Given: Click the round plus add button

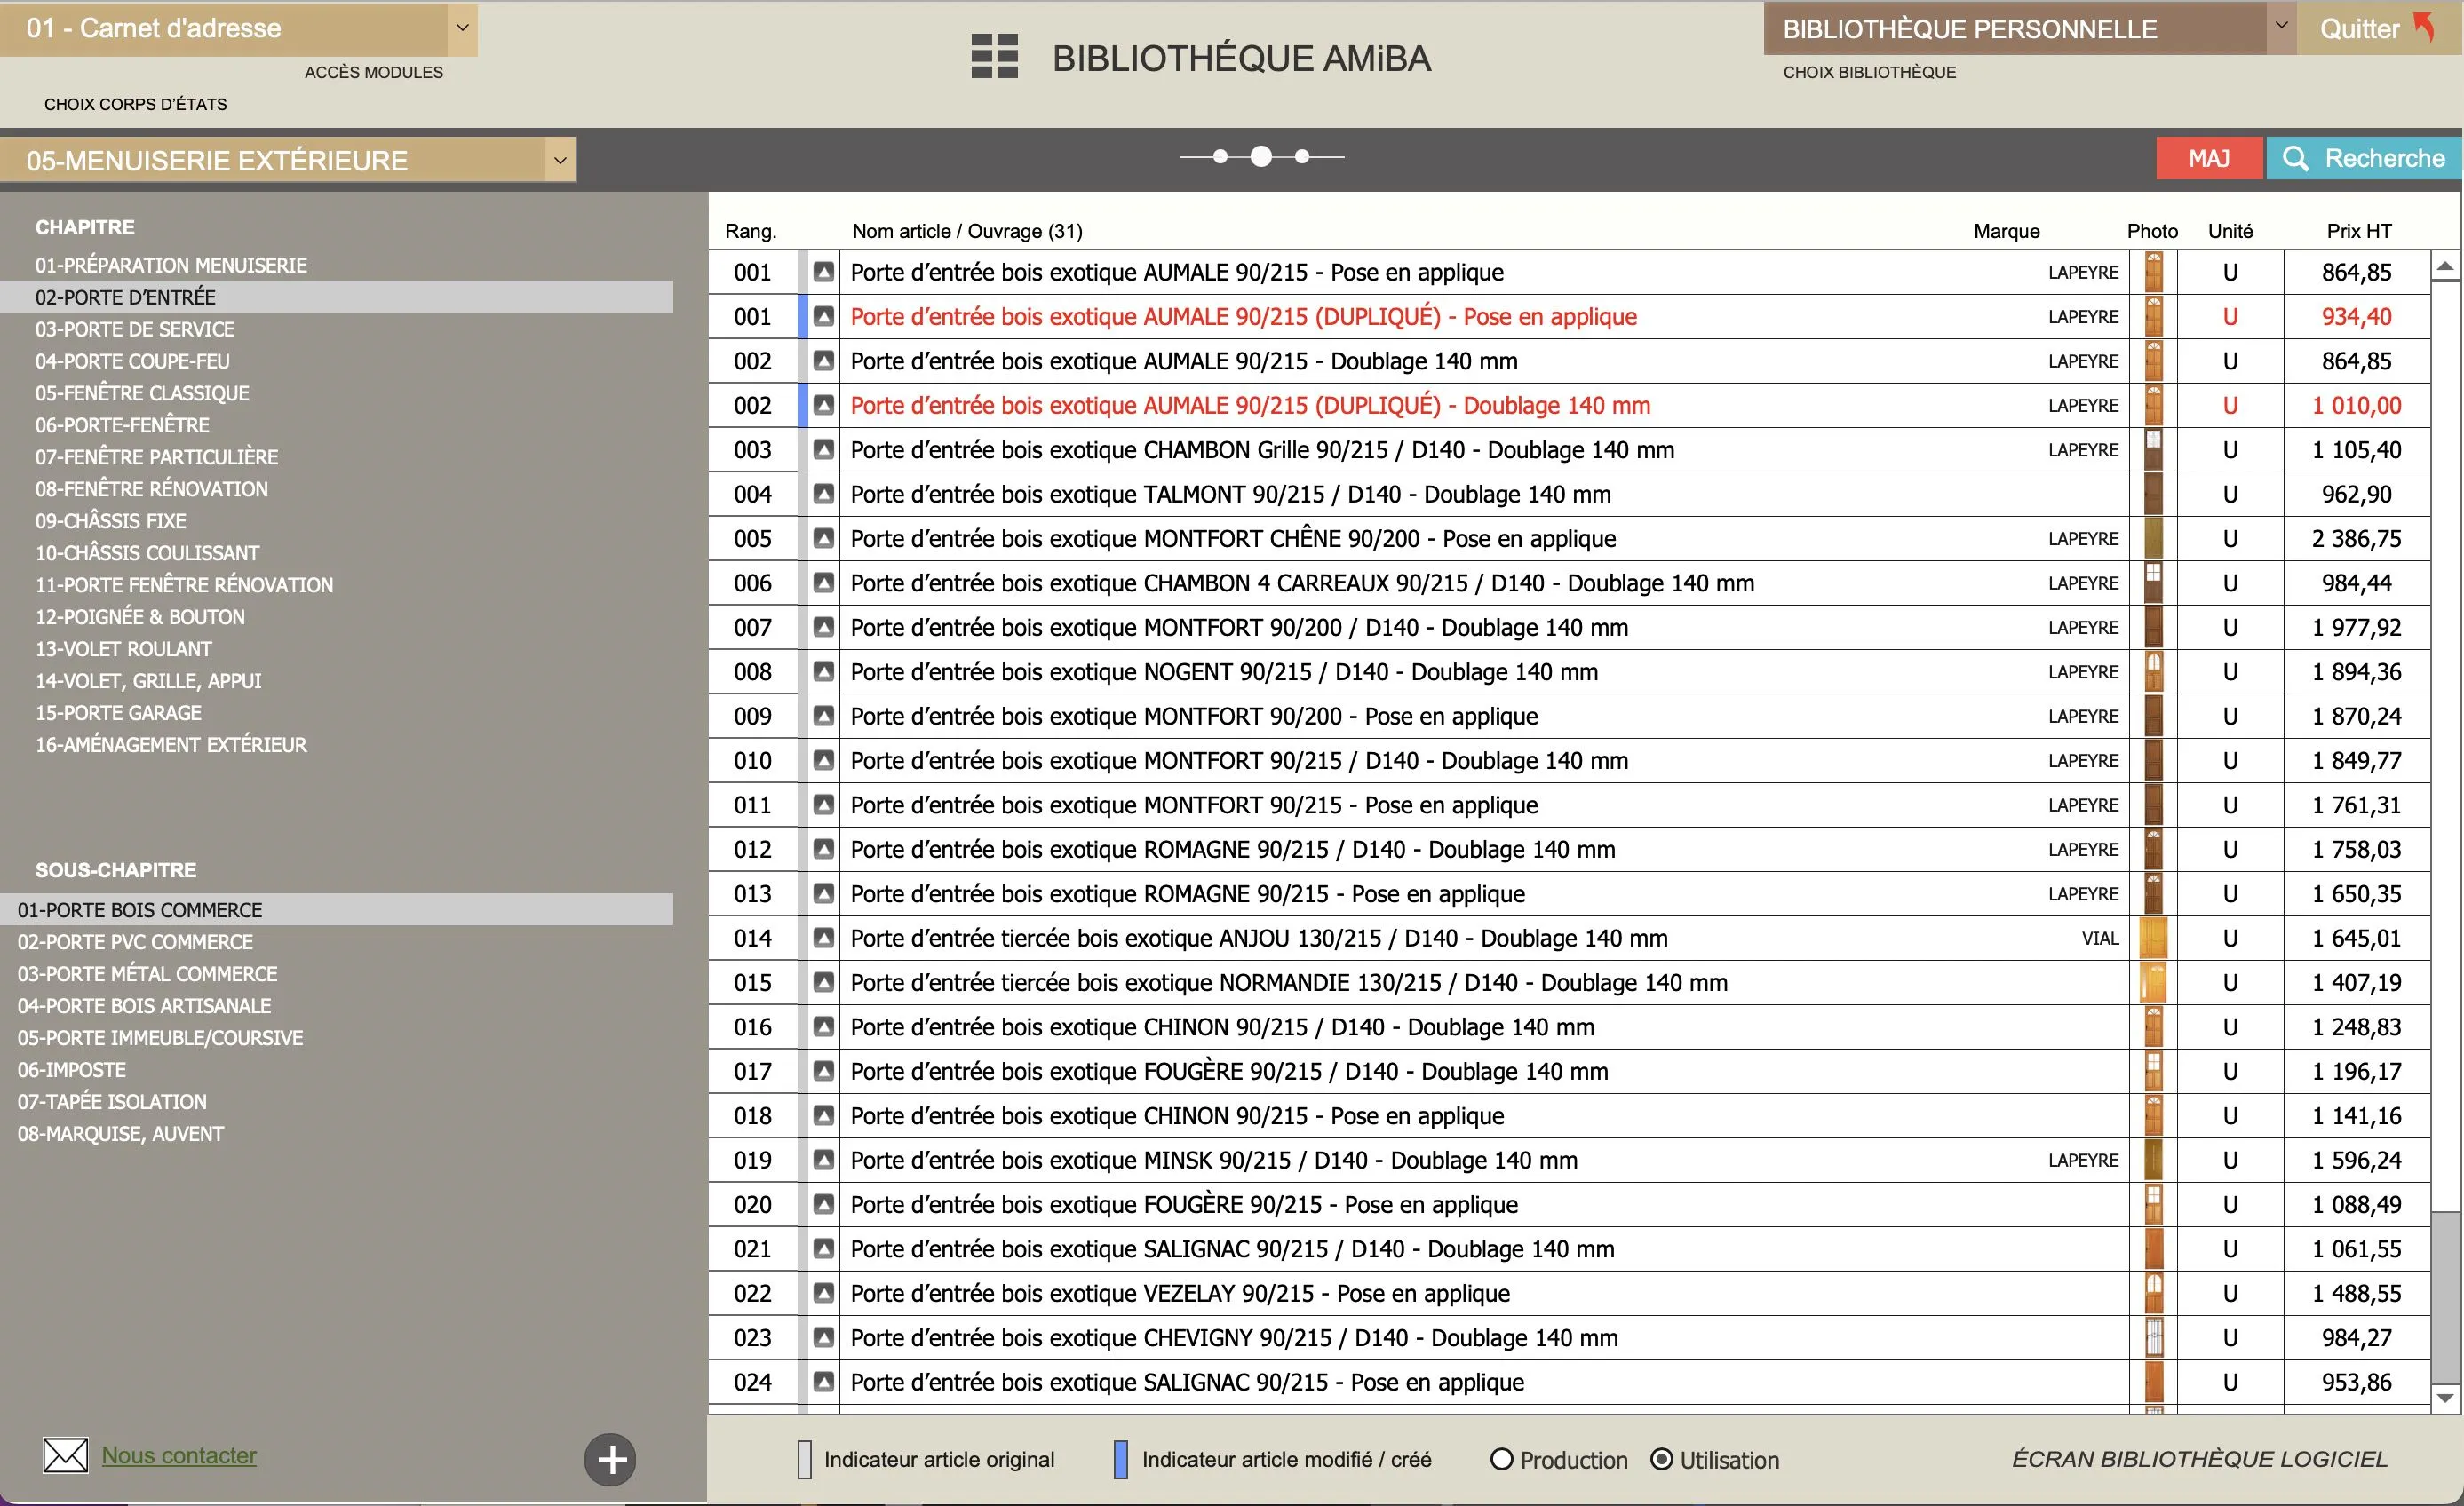Looking at the screenshot, I should [610, 1459].
